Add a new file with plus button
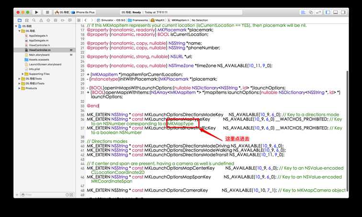This screenshot has height=217, width=362. point(17,195)
